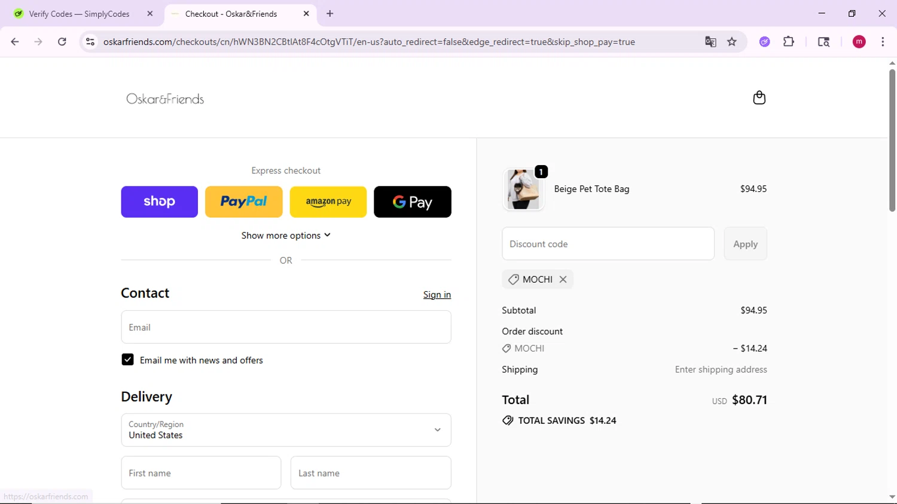Click the − $14.24 order discount value
This screenshot has width=897, height=504.
coord(750,349)
